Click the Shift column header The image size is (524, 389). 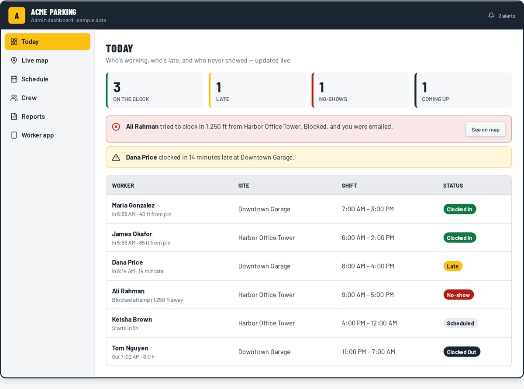coord(349,186)
